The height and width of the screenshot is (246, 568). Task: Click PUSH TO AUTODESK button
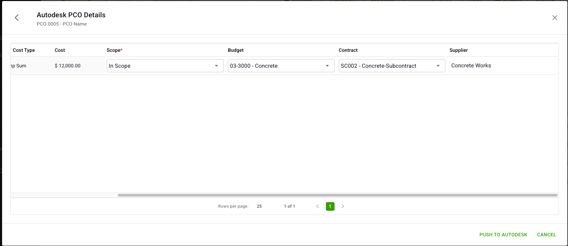[x=503, y=235]
